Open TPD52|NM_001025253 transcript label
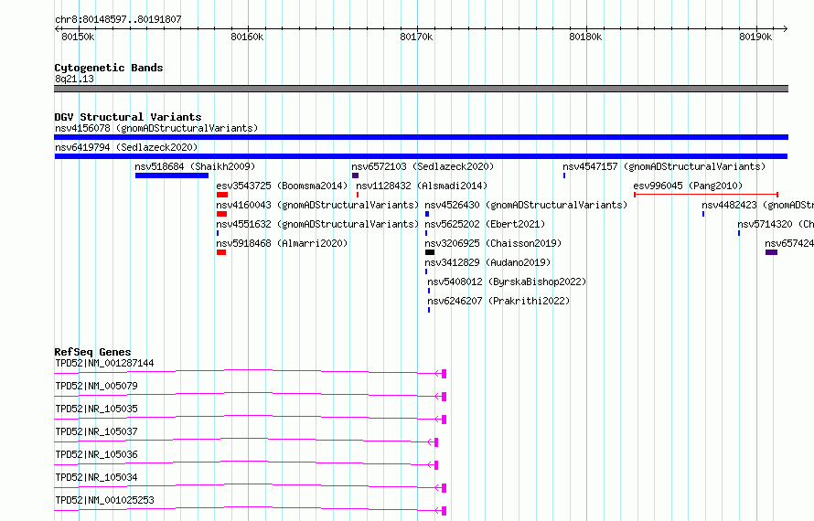This screenshot has width=814, height=521. point(104,500)
